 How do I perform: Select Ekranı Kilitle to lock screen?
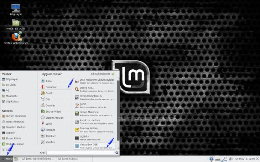(x=11, y=138)
